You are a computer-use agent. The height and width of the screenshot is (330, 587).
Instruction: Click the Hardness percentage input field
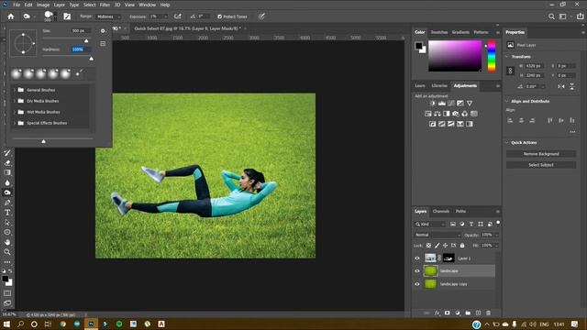pyautogui.click(x=81, y=49)
